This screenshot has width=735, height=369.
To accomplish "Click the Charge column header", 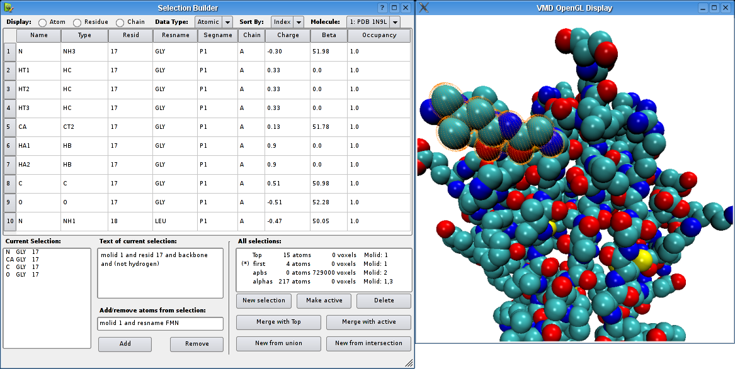I will tap(287, 35).
